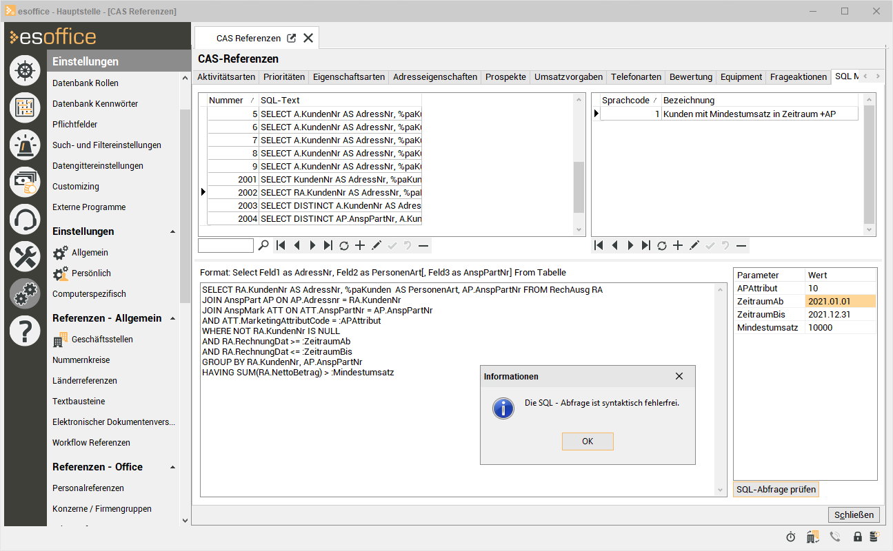Click the search input below SQL list
Screen dimensions: 893x551
pyautogui.click(x=225, y=245)
